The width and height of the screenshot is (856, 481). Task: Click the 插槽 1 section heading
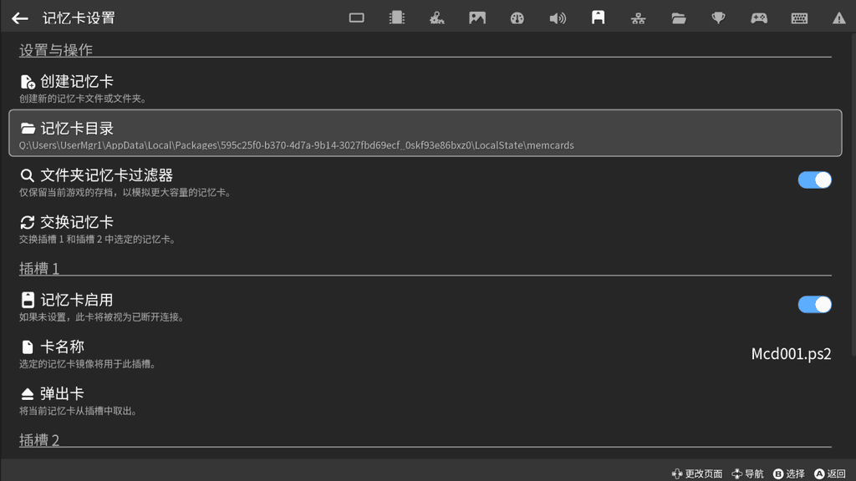(39, 268)
